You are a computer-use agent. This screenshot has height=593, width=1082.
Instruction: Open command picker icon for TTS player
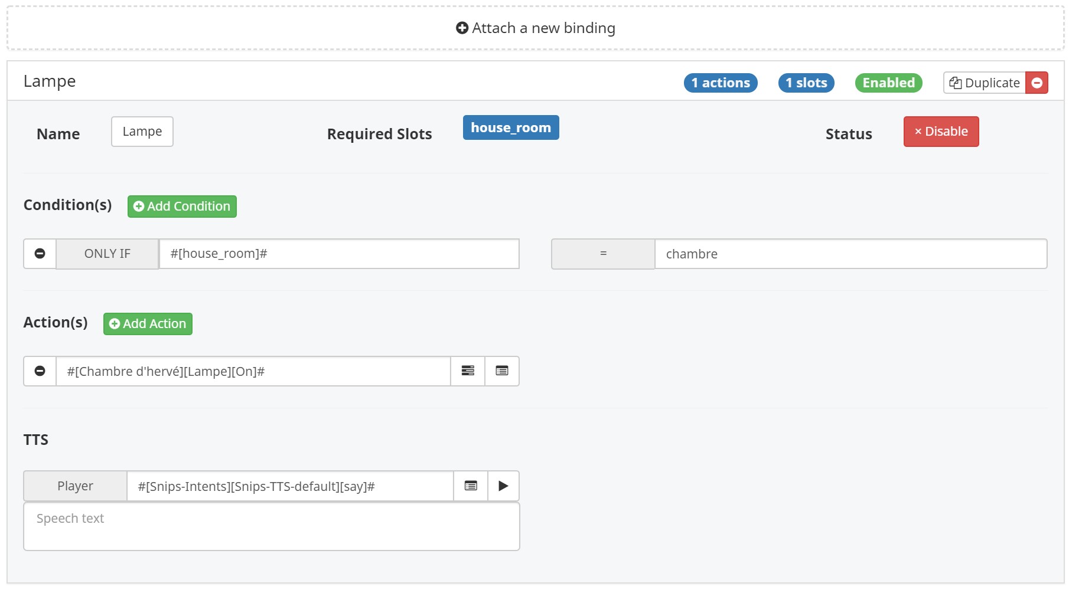(471, 486)
